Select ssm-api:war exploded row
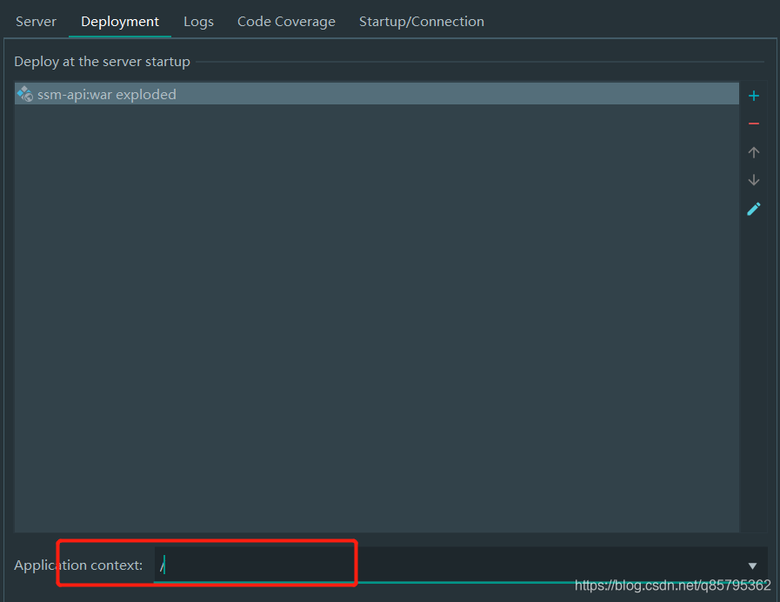Viewport: 780px width, 602px height. tap(377, 94)
